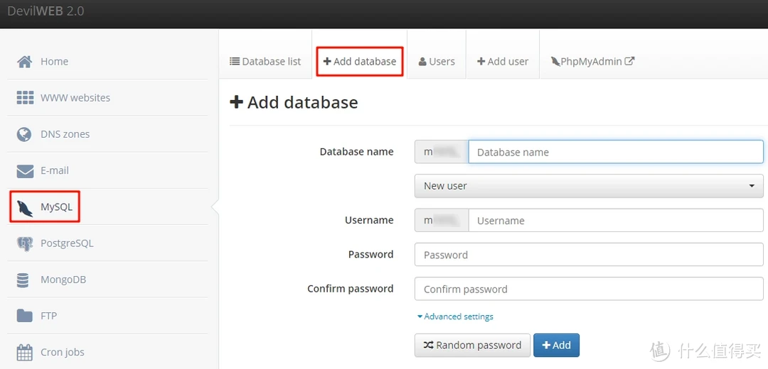This screenshot has width=768, height=369.
Task: Open the MongoDB database stack icon
Action: click(x=25, y=280)
